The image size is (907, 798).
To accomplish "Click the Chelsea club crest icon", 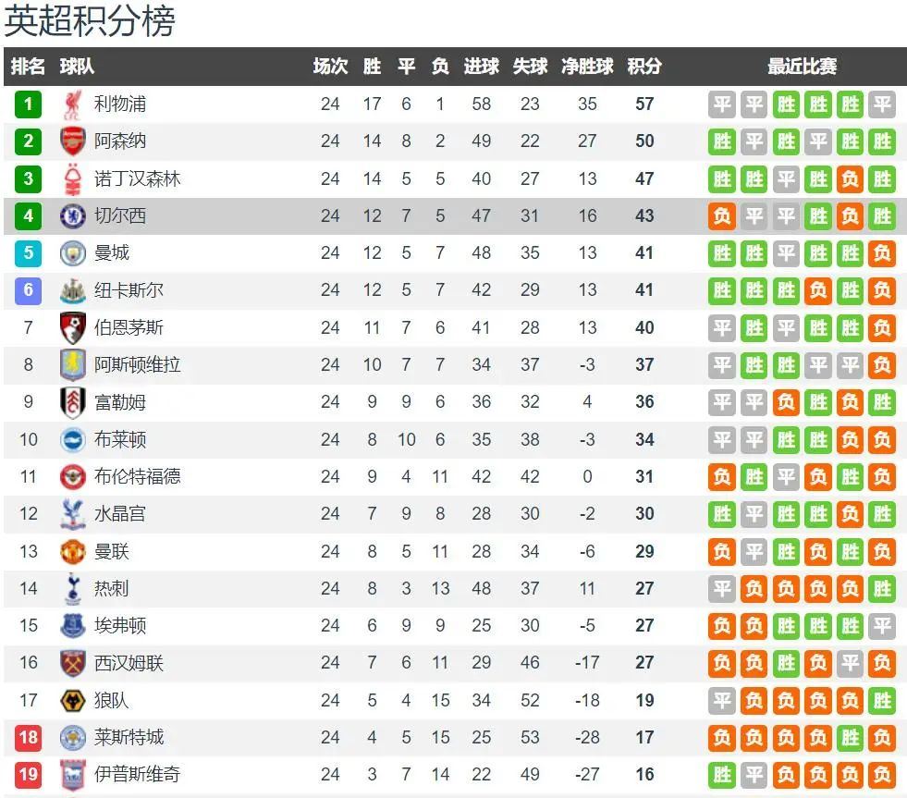I will click(x=72, y=216).
